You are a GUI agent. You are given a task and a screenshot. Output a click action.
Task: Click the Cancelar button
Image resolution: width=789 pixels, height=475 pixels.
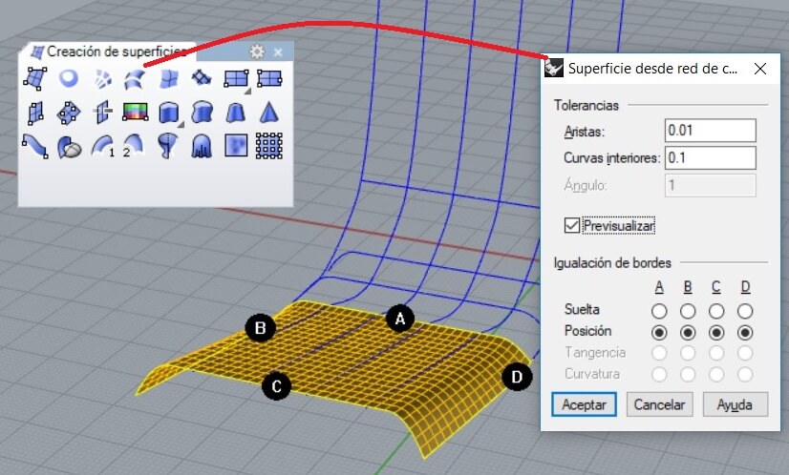click(659, 404)
